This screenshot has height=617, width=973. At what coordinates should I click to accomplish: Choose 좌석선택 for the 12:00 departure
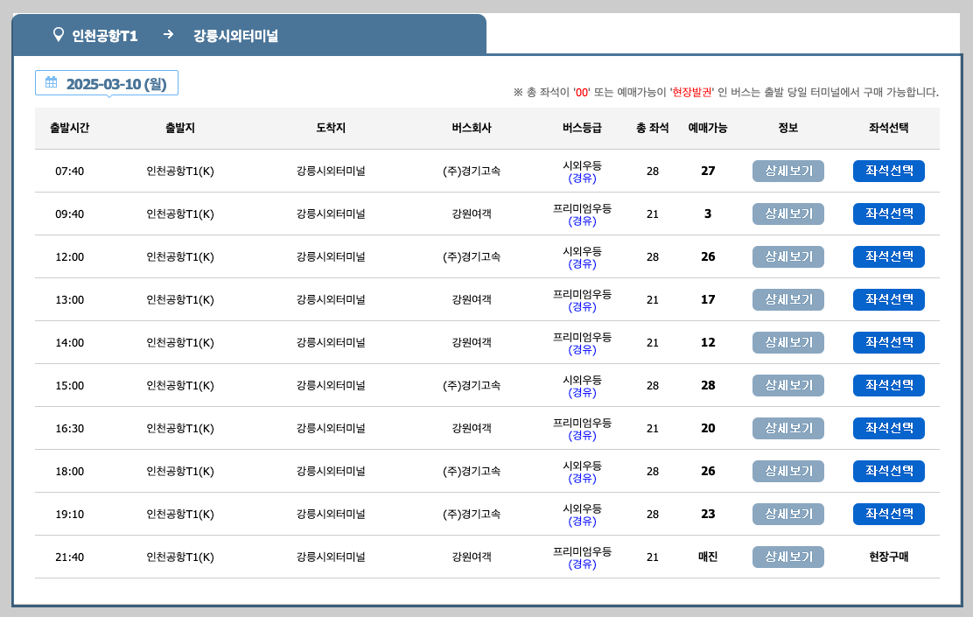point(889,256)
